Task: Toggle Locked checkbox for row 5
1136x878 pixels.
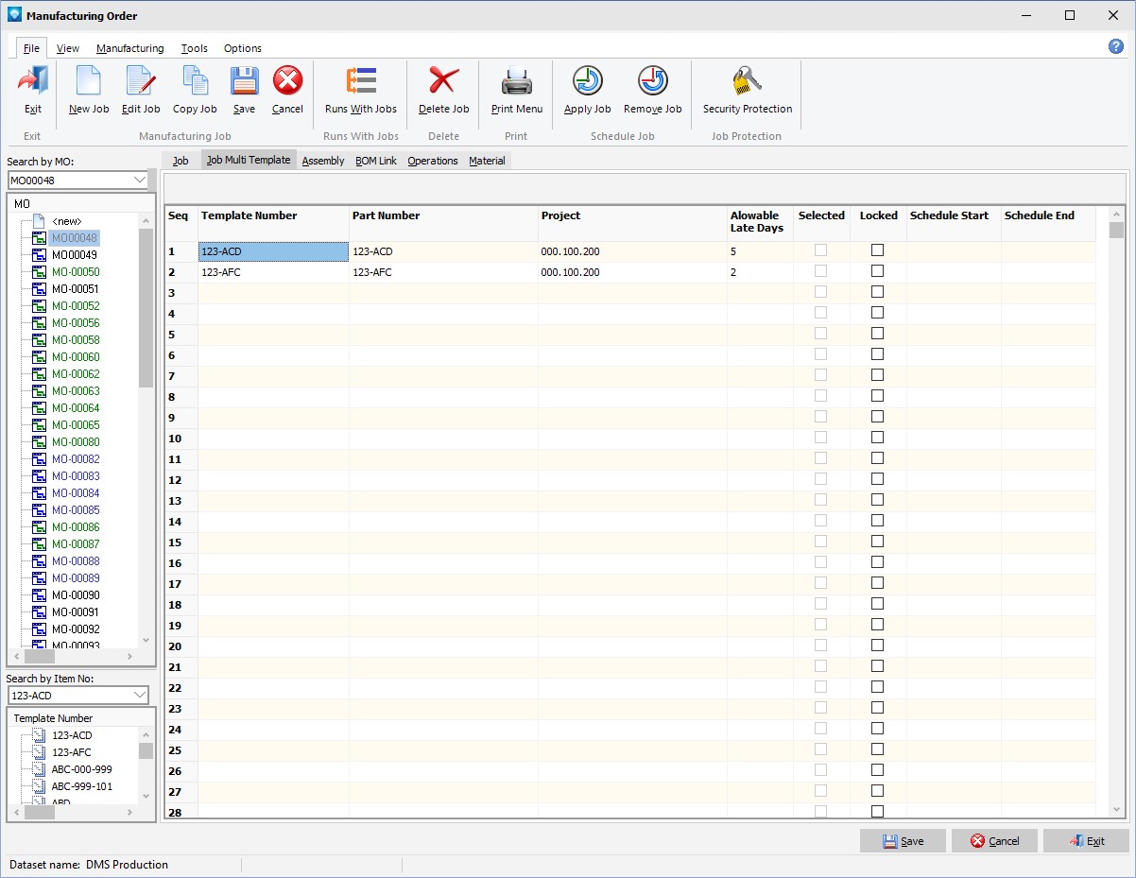Action: 878,334
